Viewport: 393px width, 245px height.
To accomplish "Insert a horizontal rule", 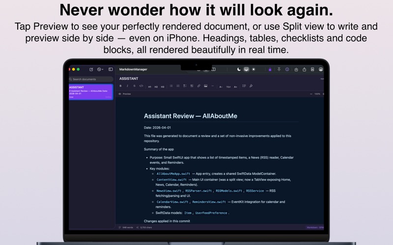I will [213, 86].
